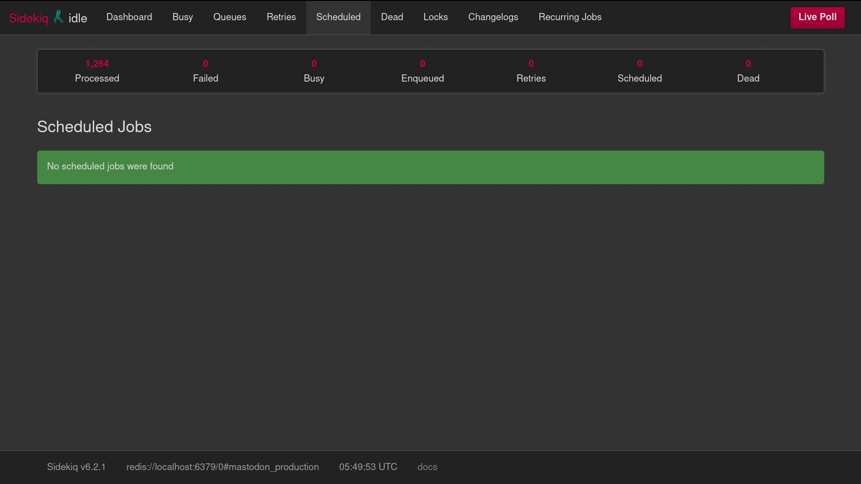This screenshot has width=861, height=484.
Task: Toggle the Live Poll button
Action: point(817,17)
